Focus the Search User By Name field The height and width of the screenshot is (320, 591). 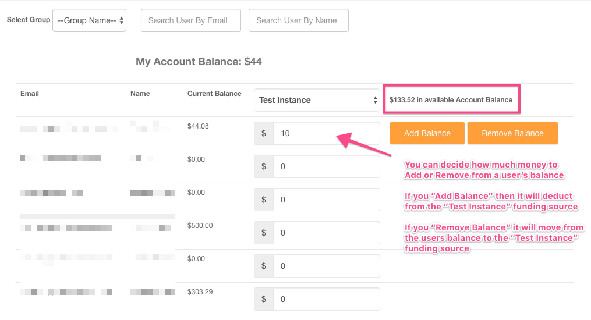click(x=299, y=20)
